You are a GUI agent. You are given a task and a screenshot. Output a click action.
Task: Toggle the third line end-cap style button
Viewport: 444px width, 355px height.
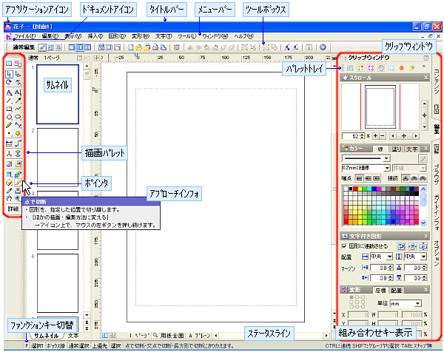click(377, 178)
